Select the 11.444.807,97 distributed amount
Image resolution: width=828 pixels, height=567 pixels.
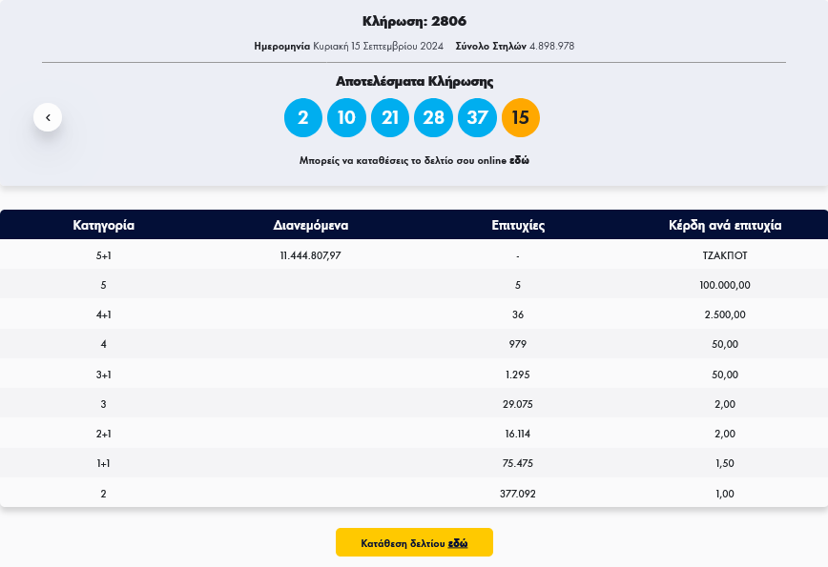311,255
